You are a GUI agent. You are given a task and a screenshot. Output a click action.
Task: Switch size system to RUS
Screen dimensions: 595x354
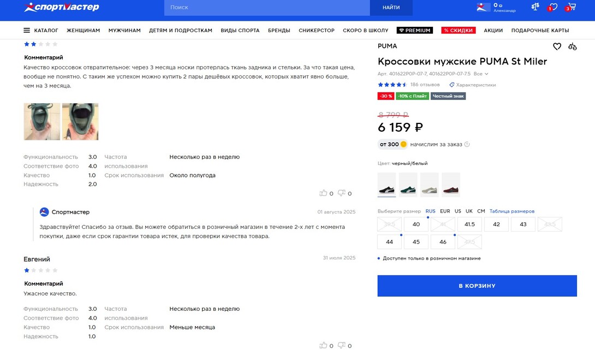[430, 211]
